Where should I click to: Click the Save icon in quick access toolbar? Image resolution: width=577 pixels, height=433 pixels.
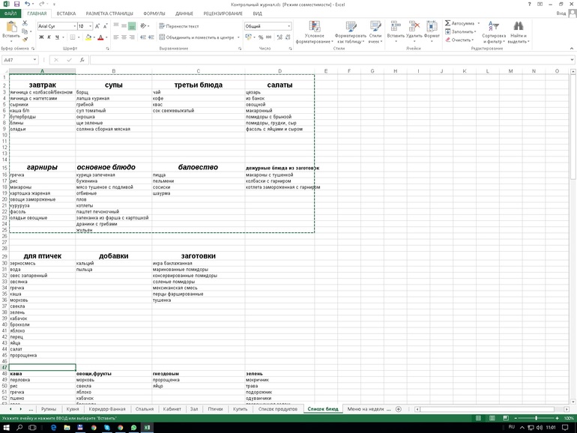pyautogui.click(x=16, y=4)
